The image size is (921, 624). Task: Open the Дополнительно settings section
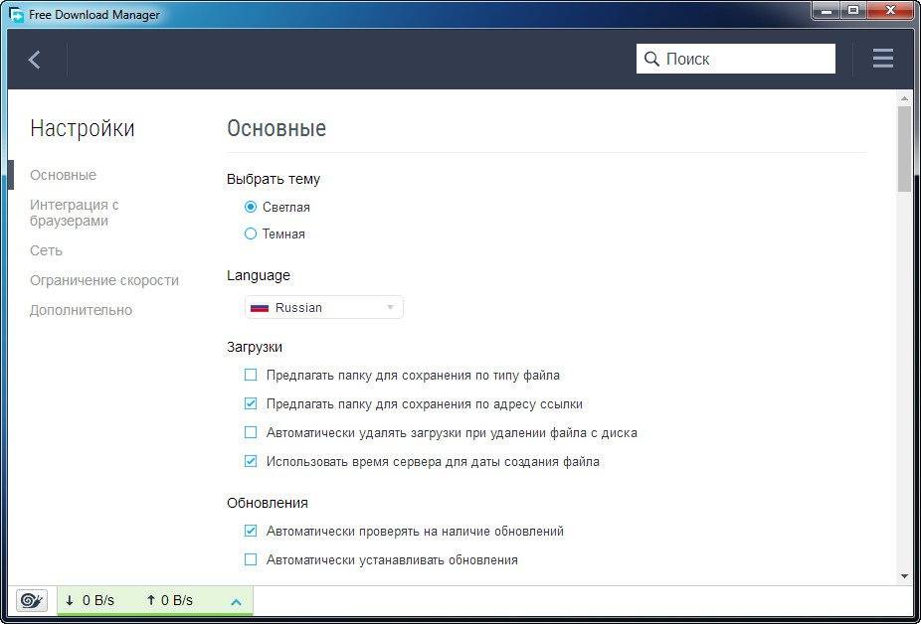81,310
